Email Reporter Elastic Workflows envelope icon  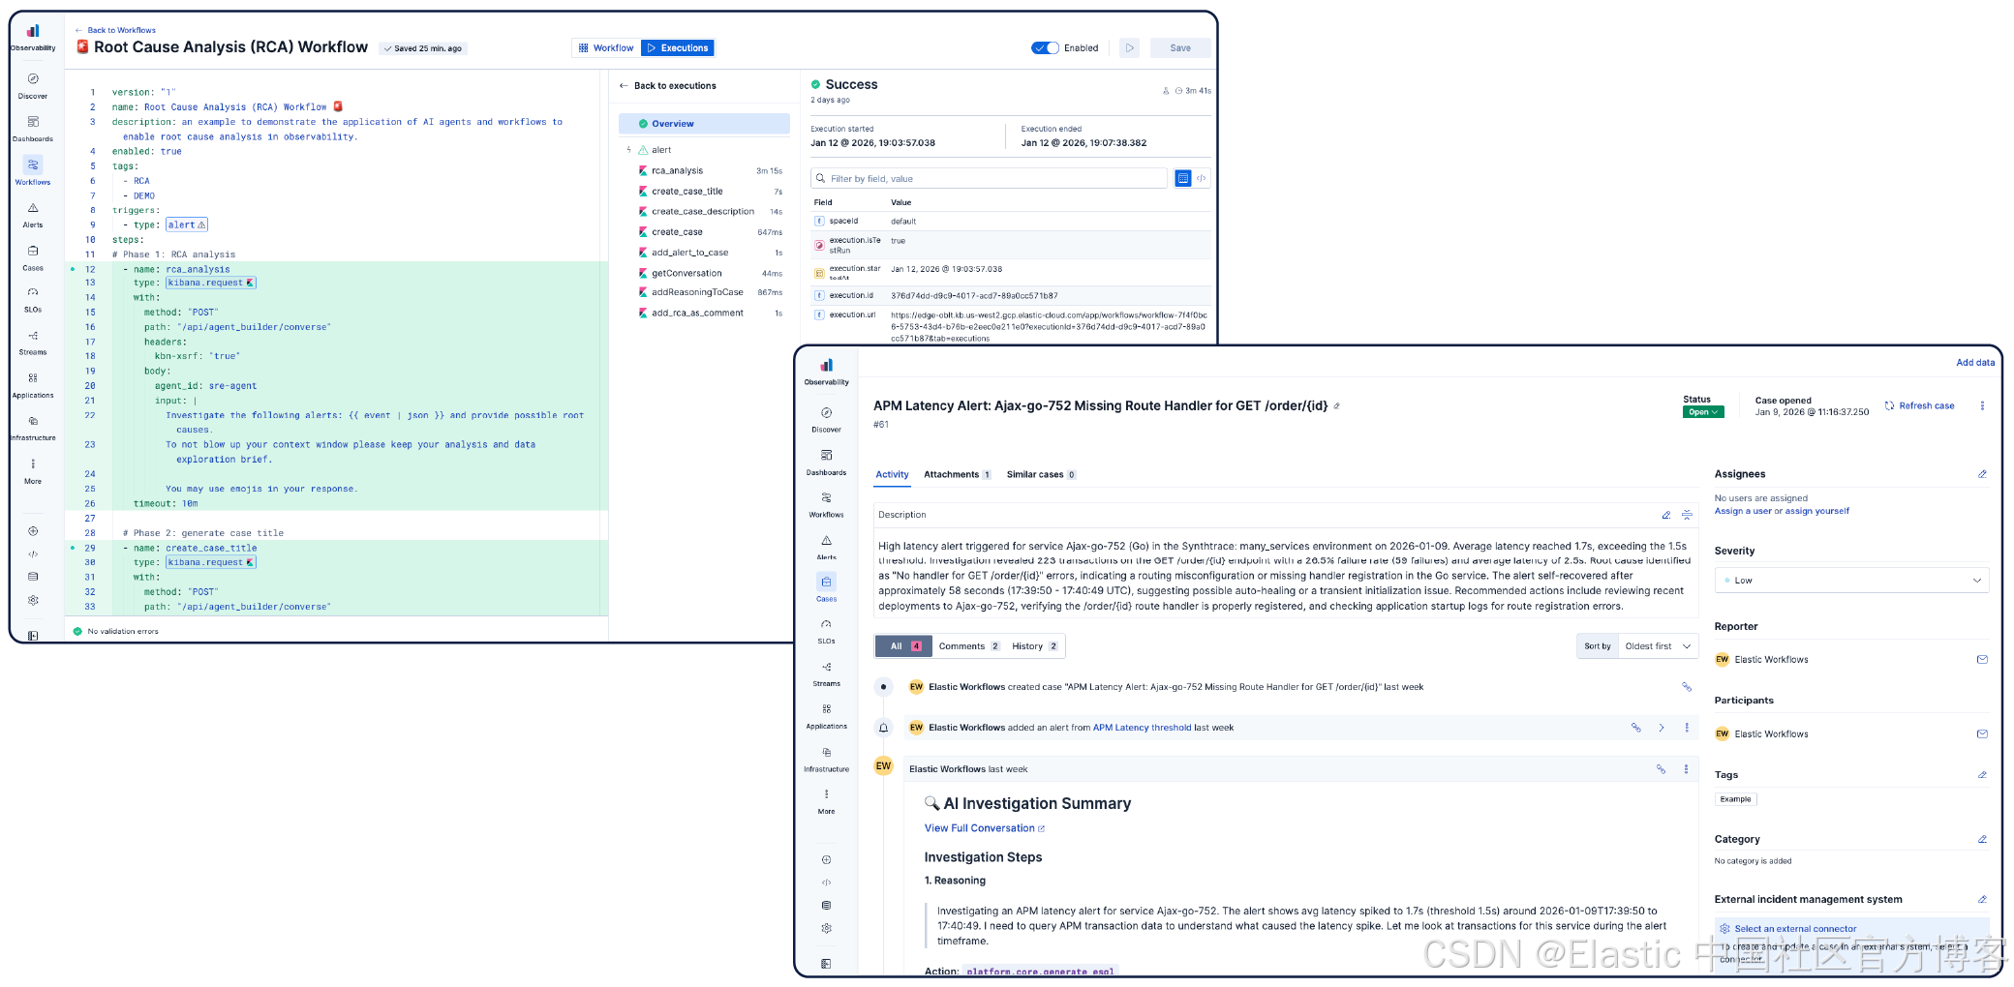click(1982, 660)
